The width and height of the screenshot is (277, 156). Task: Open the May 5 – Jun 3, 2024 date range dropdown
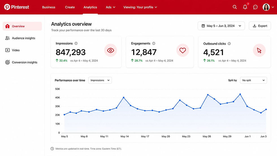pos(221,26)
